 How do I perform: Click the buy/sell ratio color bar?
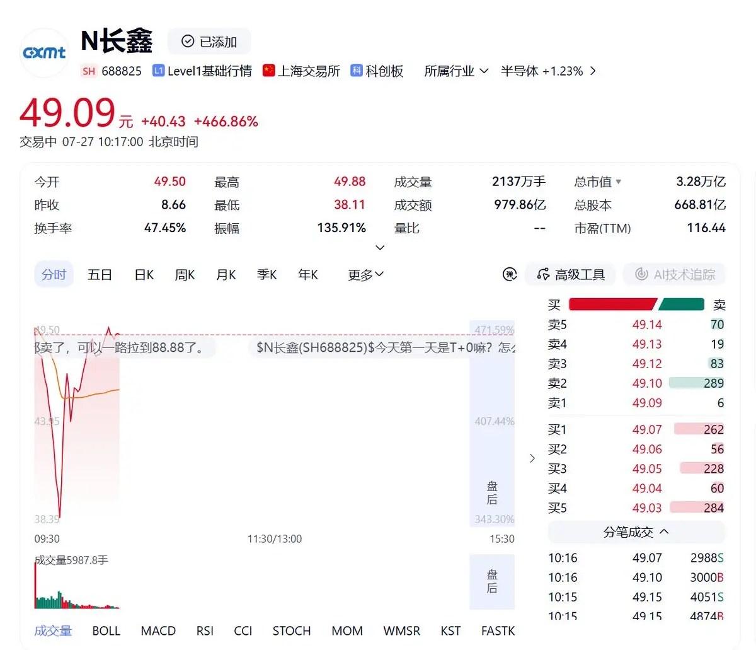pos(636,305)
